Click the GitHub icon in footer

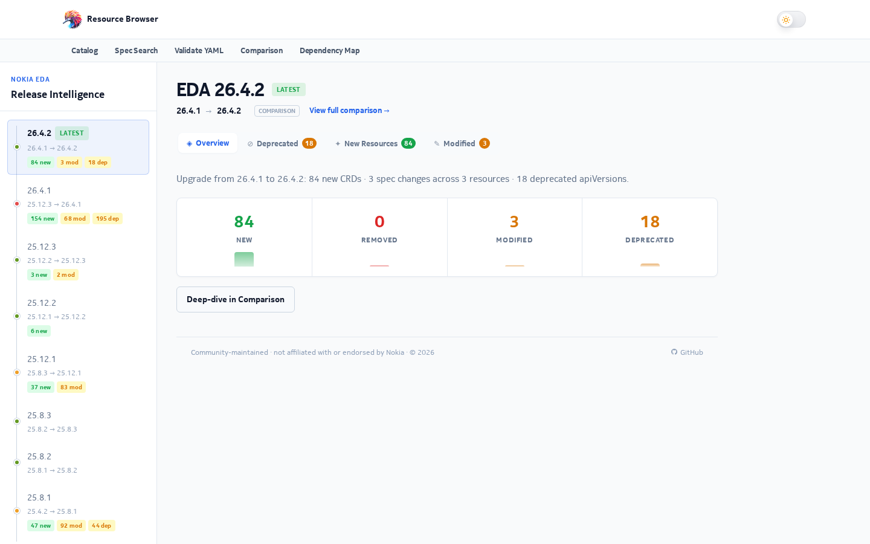(x=674, y=352)
